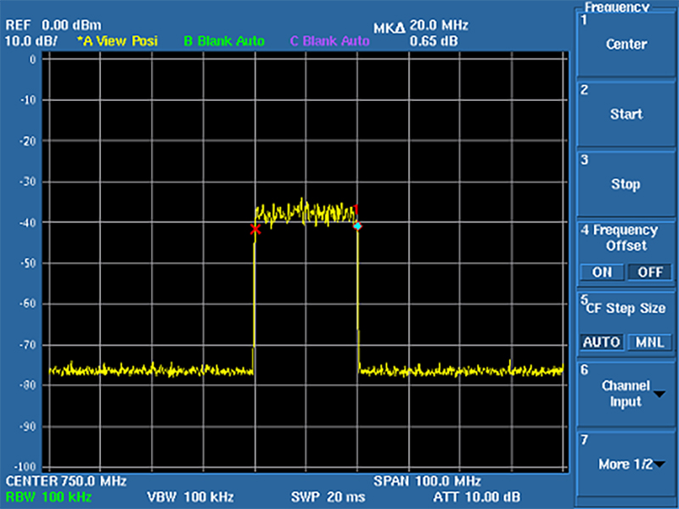Click the B Blank Auto trace label
The image size is (679, 509).
[x=224, y=41]
